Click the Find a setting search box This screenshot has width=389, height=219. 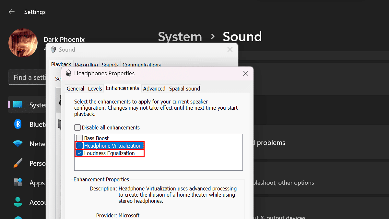tap(28, 78)
